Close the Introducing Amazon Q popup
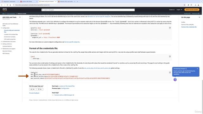This screenshot has width=203, height=114. click(x=197, y=69)
